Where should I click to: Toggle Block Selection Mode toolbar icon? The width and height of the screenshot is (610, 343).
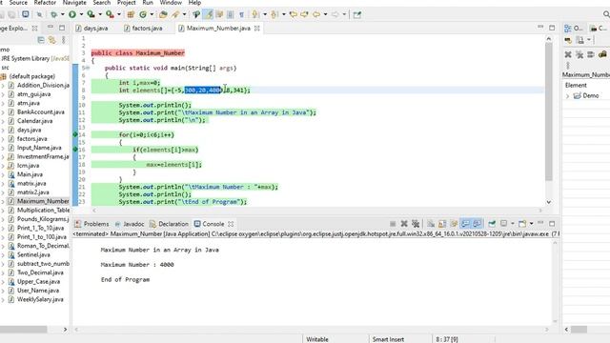(x=231, y=15)
